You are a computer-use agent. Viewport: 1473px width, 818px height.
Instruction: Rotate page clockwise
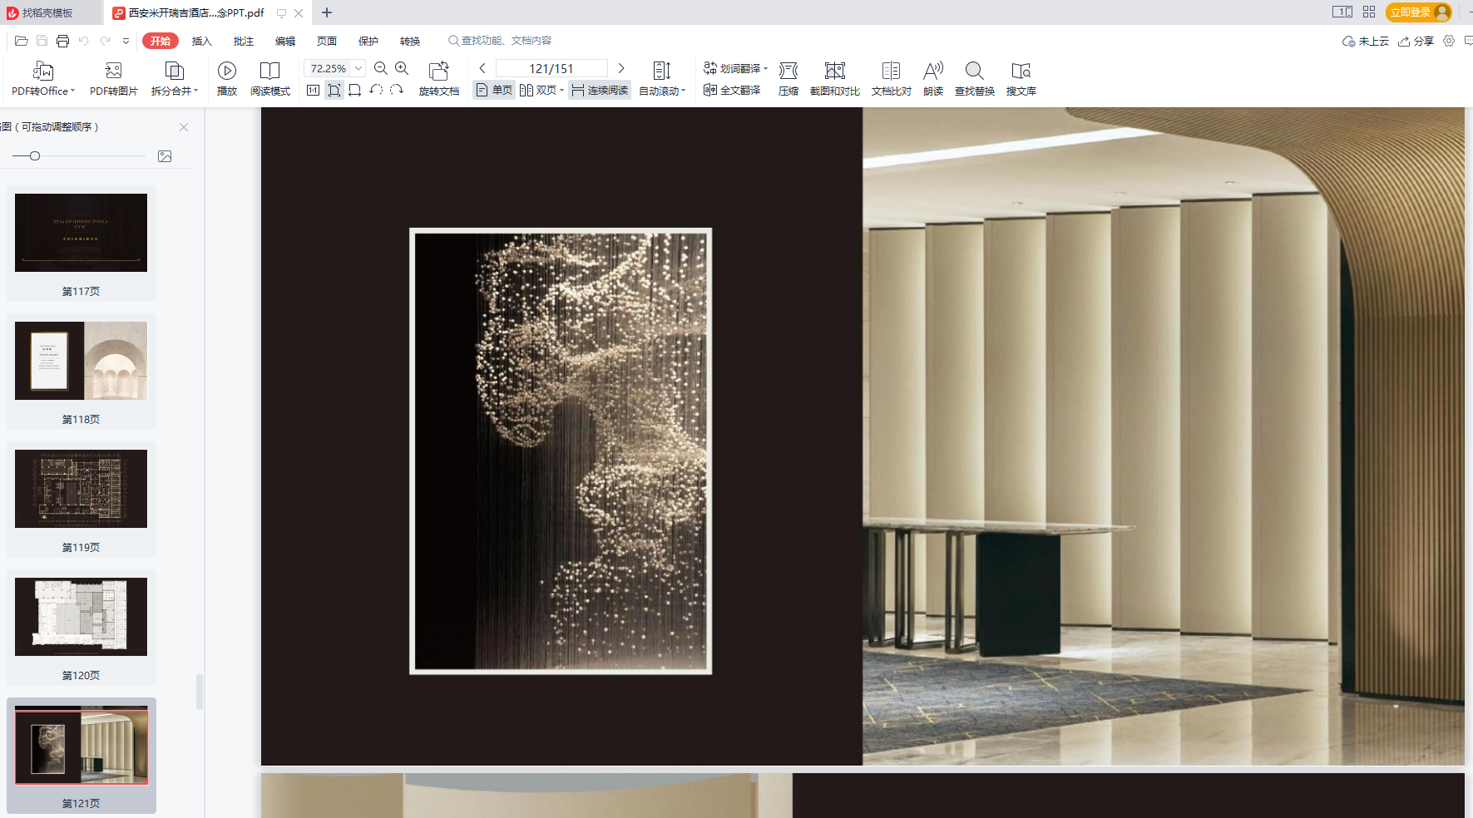397,90
